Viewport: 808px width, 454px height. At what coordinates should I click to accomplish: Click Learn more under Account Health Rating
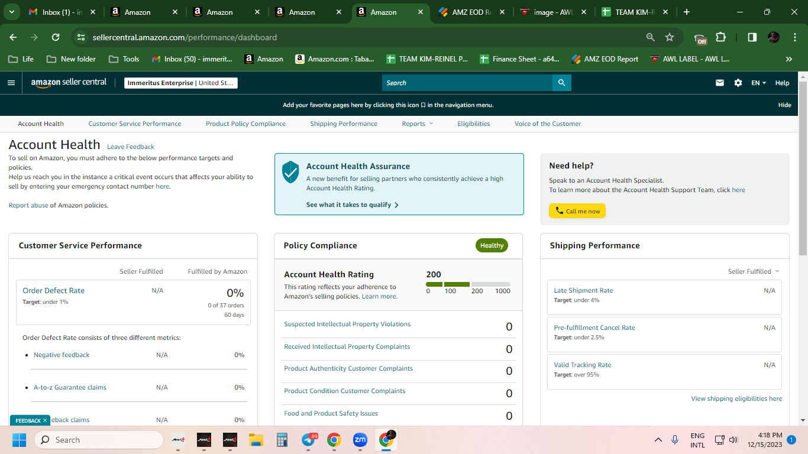tap(379, 296)
